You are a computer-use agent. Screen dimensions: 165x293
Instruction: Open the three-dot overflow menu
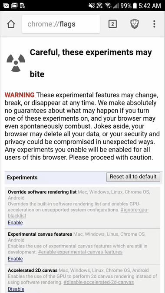154,24
